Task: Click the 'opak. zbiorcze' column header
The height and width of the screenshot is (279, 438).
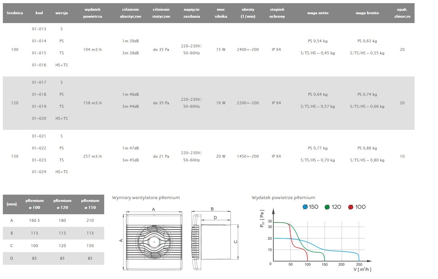Action: click(x=402, y=13)
